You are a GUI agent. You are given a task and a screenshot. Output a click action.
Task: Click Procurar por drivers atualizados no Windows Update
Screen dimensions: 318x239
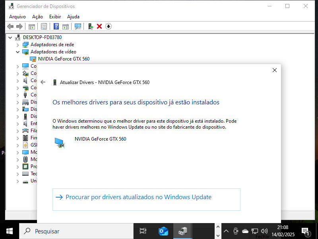[x=146, y=200]
